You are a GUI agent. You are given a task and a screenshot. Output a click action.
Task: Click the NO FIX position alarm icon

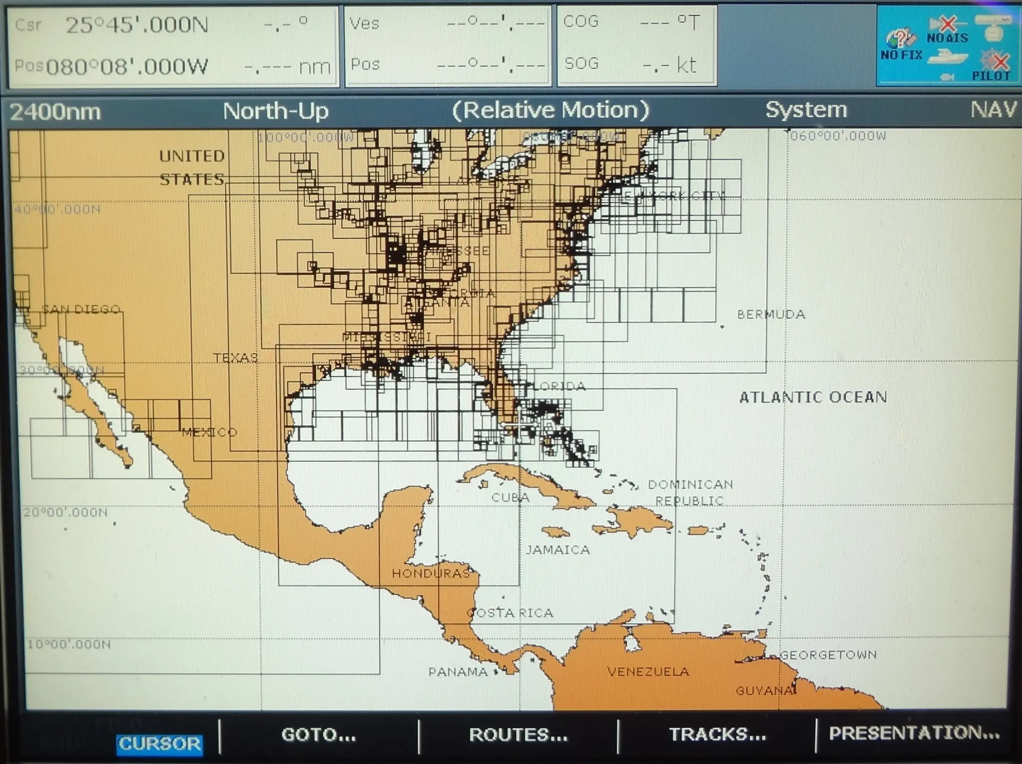[x=900, y=41]
